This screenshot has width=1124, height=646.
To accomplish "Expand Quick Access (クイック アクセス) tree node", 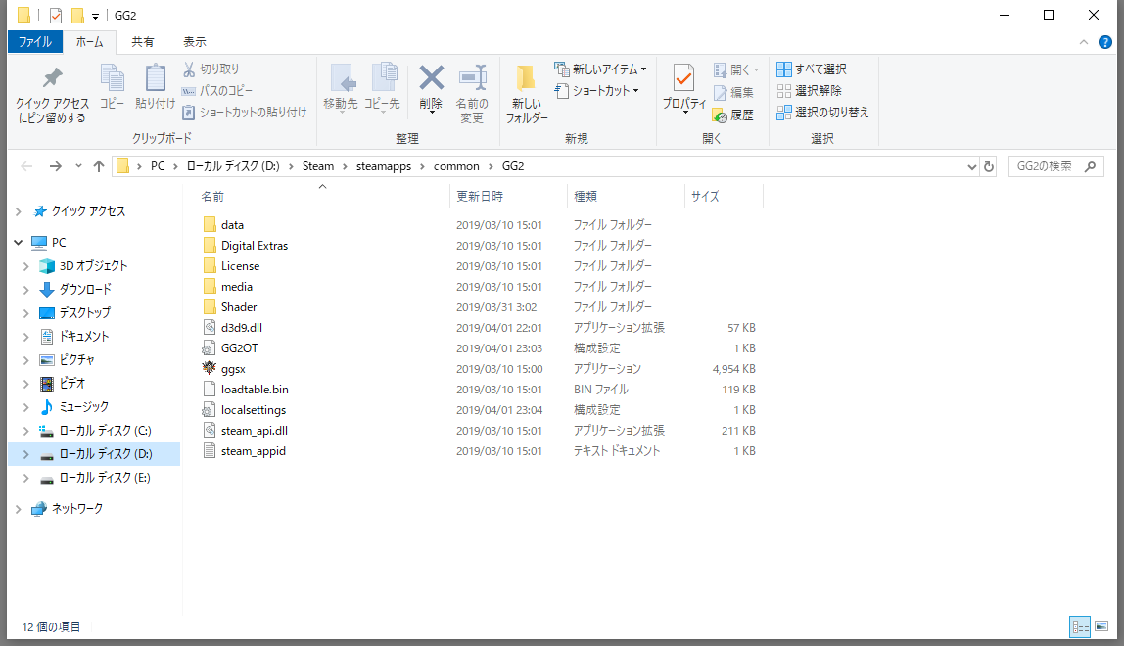I will [x=18, y=211].
